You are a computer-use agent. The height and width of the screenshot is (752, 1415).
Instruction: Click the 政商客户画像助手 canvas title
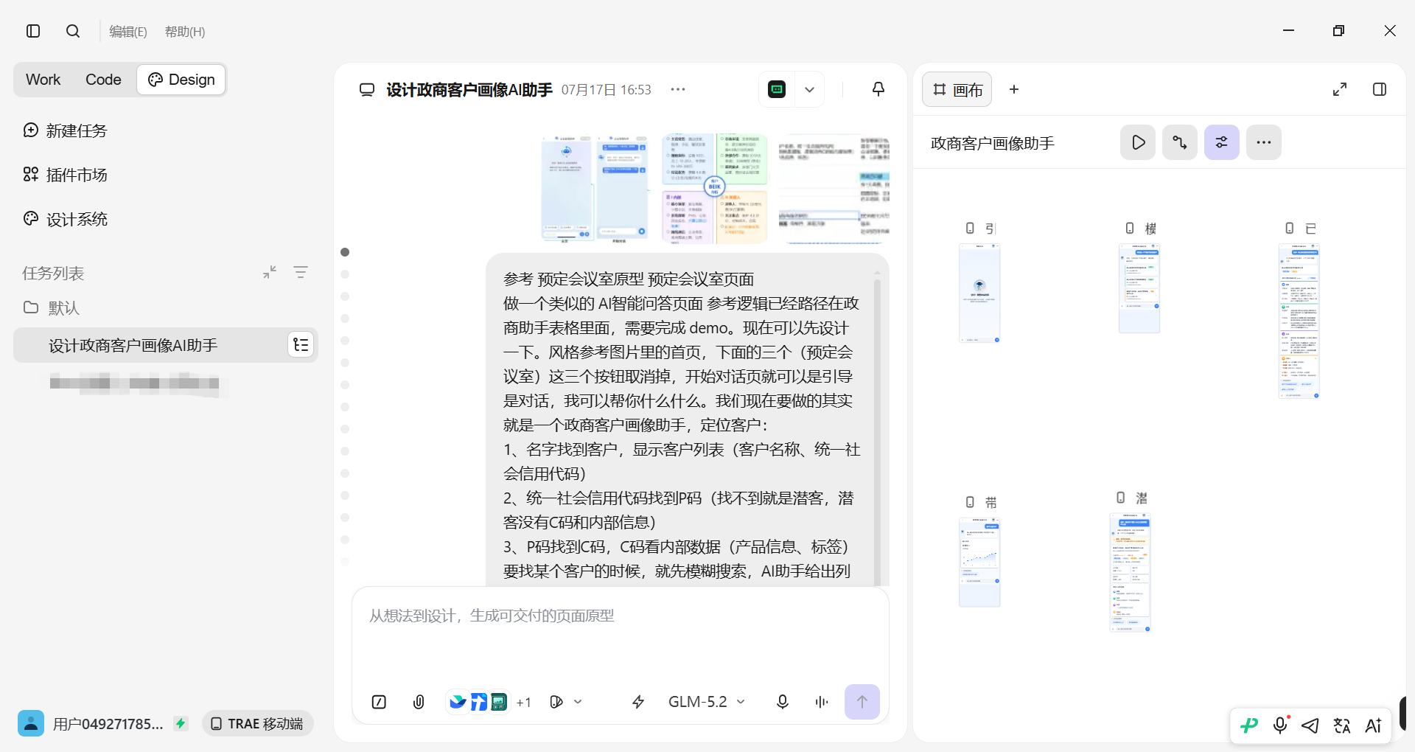(993, 143)
